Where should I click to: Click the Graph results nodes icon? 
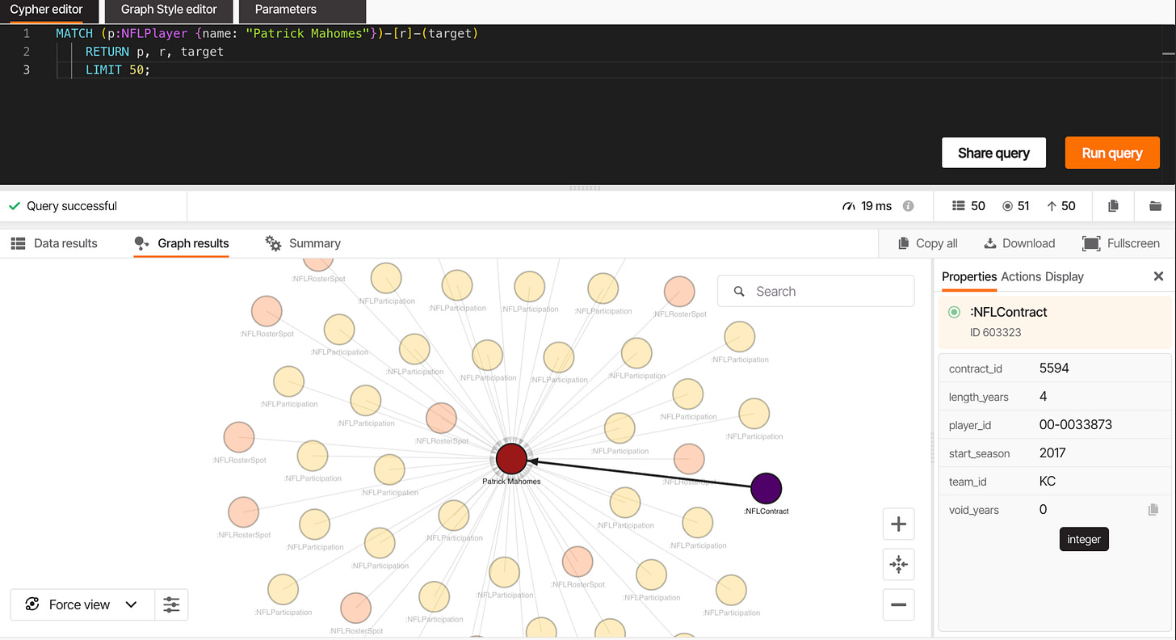click(x=142, y=243)
